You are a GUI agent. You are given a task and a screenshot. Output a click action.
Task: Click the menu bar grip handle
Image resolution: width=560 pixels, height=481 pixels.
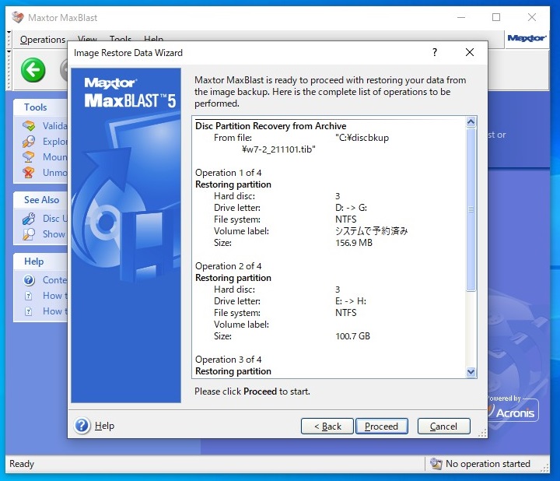(x=9, y=40)
